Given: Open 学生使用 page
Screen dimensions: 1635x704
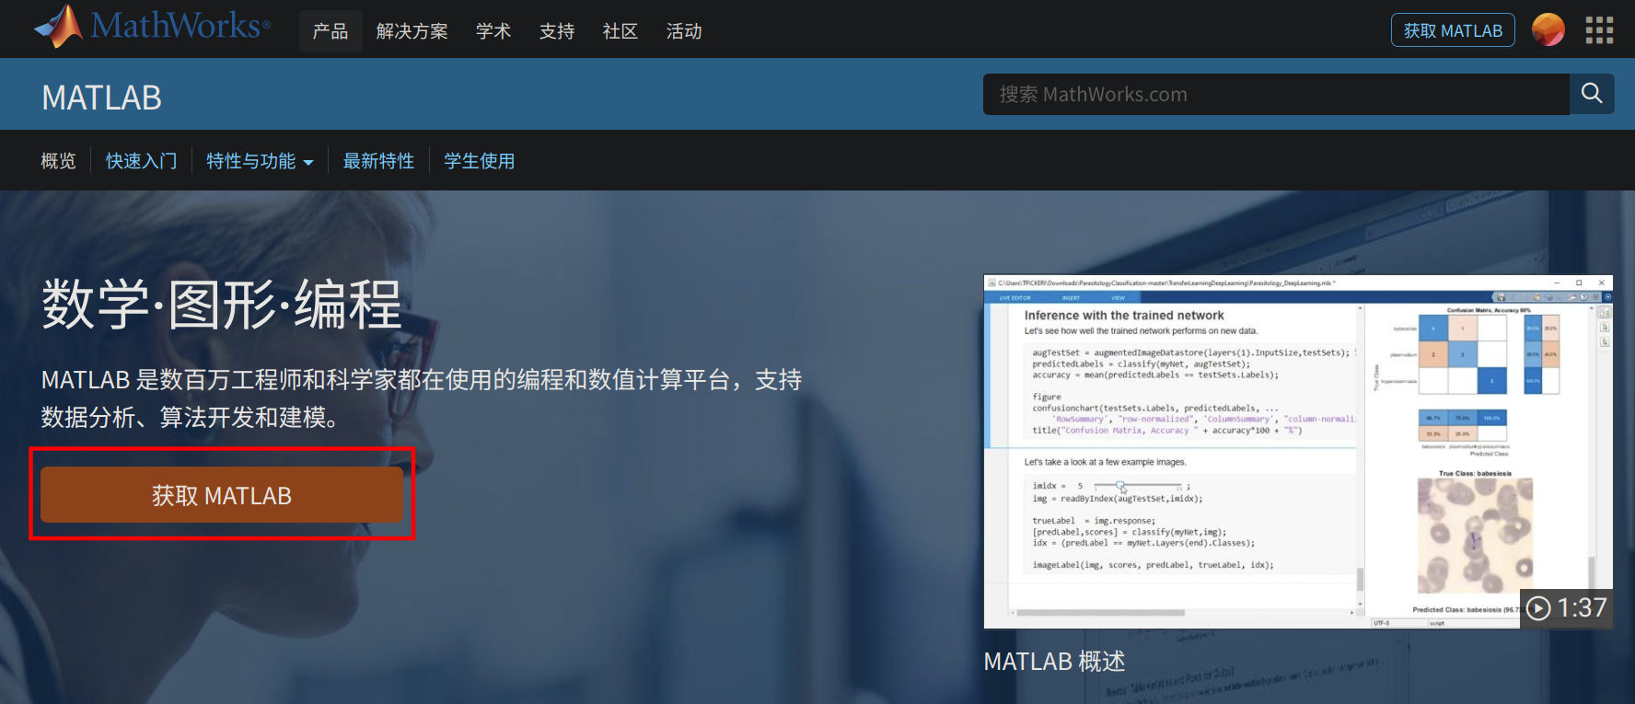Looking at the screenshot, I should click(x=480, y=161).
